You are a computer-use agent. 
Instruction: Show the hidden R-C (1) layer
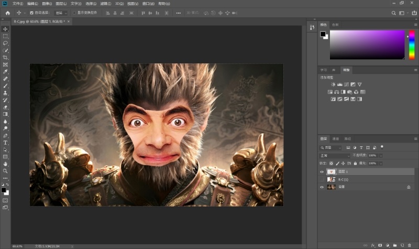pyautogui.click(x=322, y=179)
